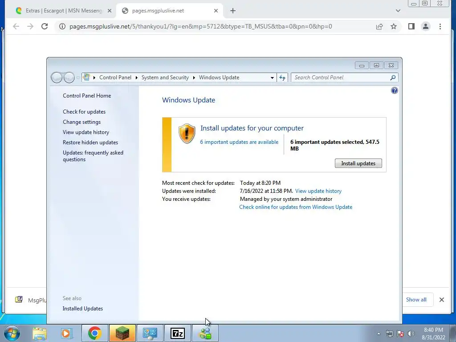
Task: Close the pages.msgpluslive.net tab
Action: point(216,11)
